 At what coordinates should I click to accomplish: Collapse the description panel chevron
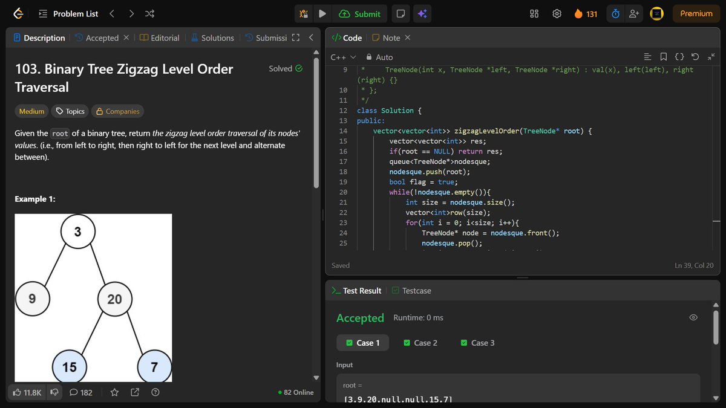click(x=311, y=37)
